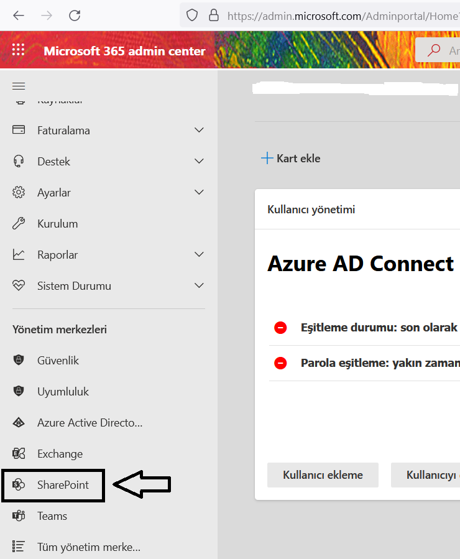
Task: Click the shield tracking protection icon
Action: (192, 16)
